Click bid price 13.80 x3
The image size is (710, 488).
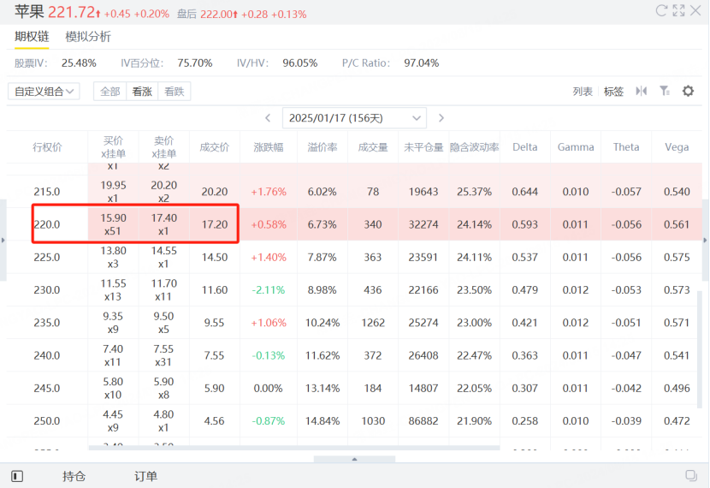(x=113, y=257)
